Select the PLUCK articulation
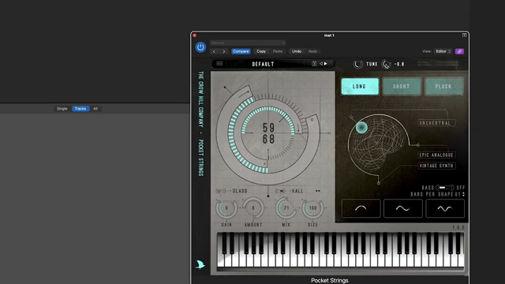Screen dimensions: 505x284 443,86
